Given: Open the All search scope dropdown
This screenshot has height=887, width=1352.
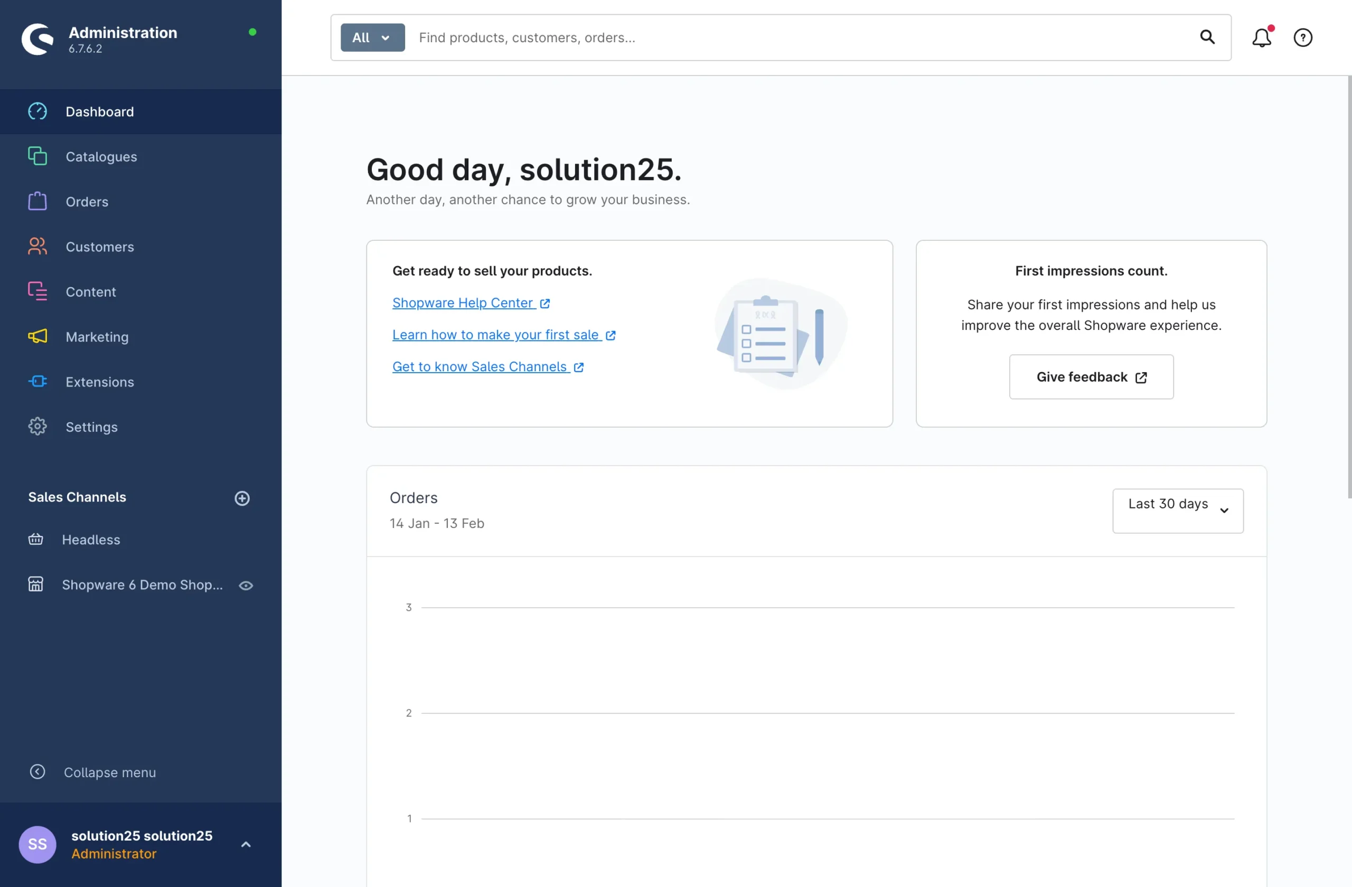Looking at the screenshot, I should [371, 37].
